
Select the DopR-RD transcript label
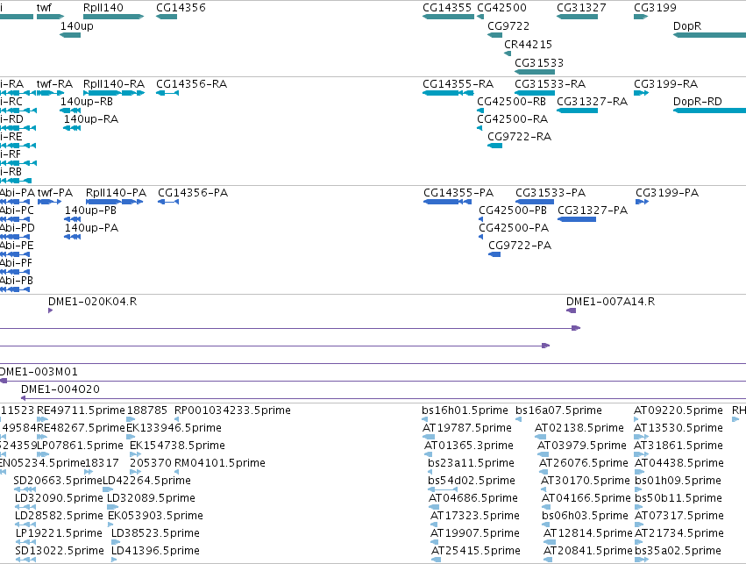click(x=698, y=102)
